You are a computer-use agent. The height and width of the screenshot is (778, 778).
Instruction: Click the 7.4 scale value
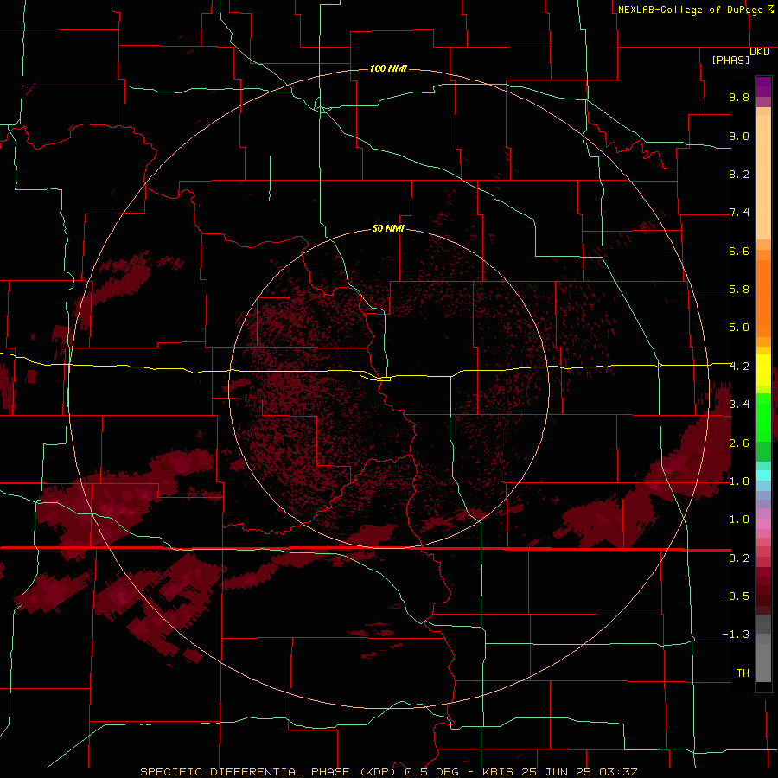[x=739, y=213]
